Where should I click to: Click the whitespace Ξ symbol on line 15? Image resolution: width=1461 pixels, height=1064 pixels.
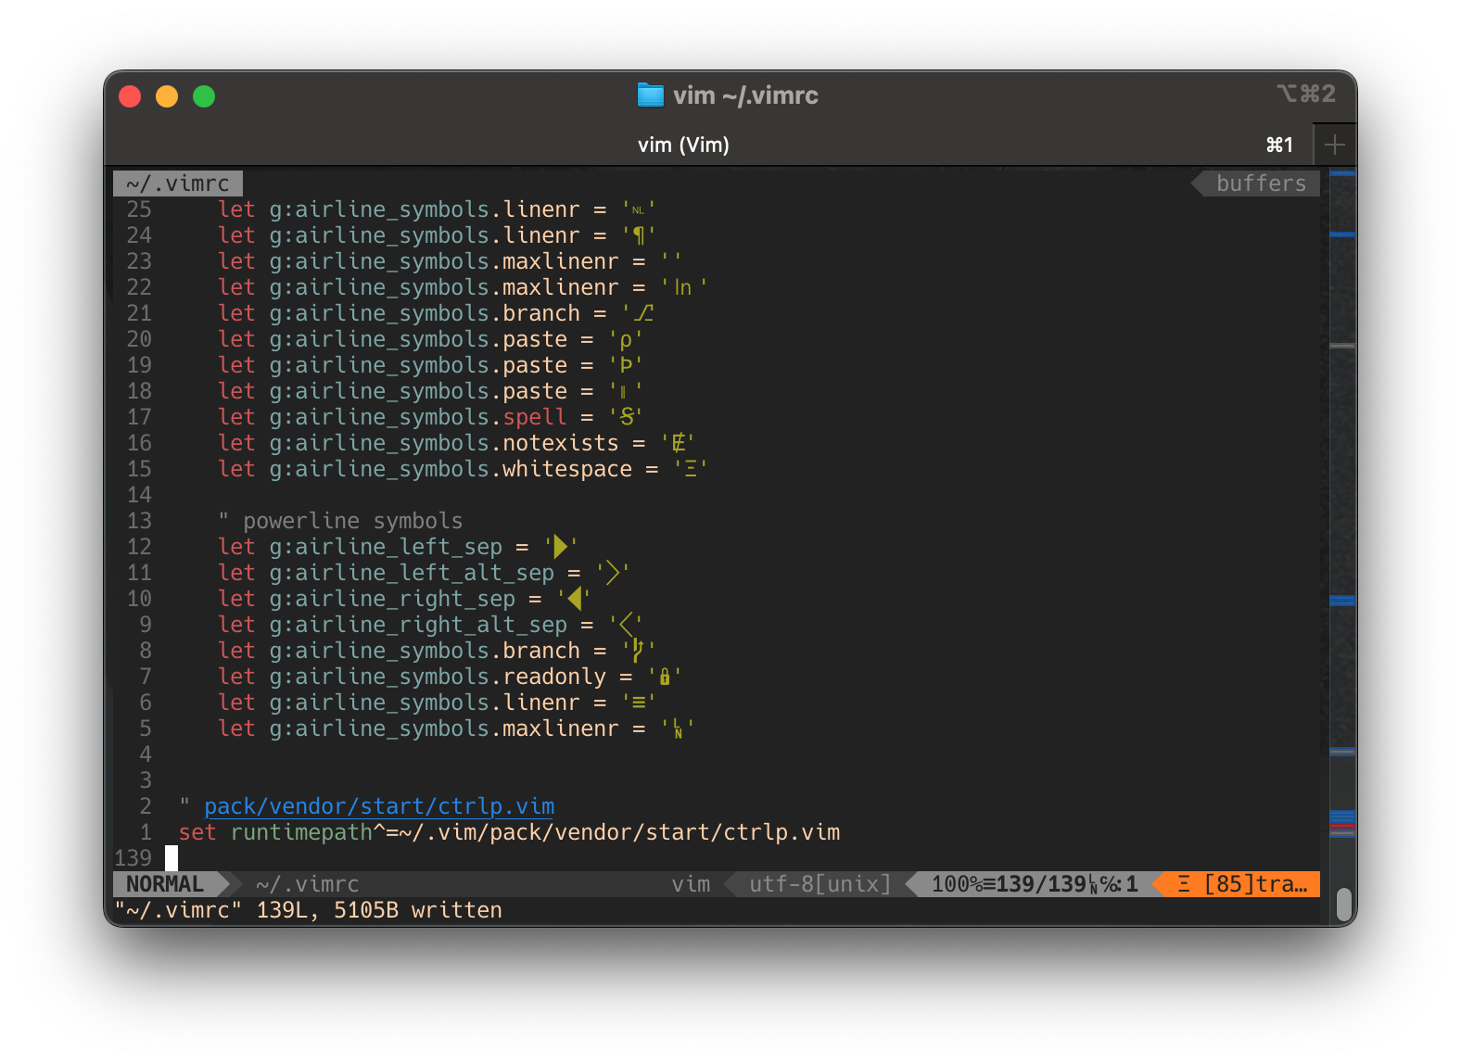click(x=691, y=469)
